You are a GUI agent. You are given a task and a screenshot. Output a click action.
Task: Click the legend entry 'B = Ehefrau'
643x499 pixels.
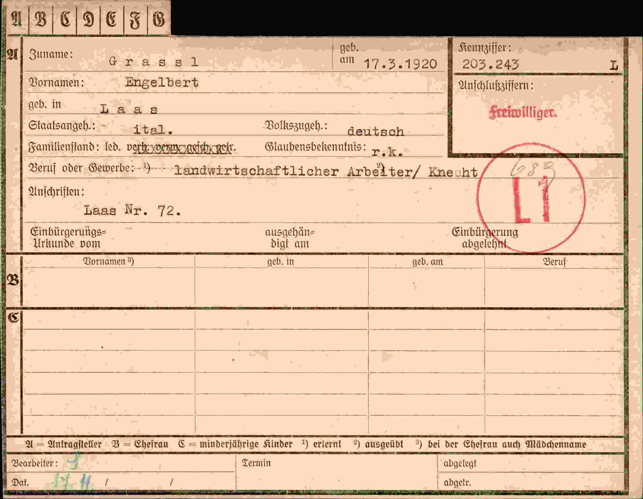click(140, 444)
